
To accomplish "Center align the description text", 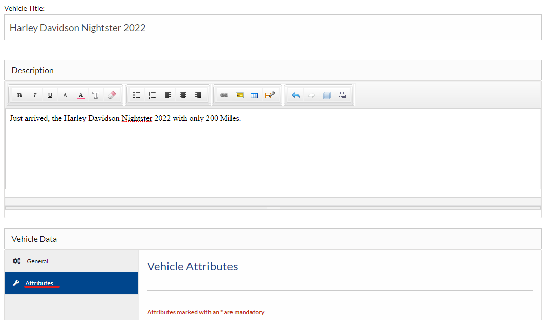I will (183, 95).
